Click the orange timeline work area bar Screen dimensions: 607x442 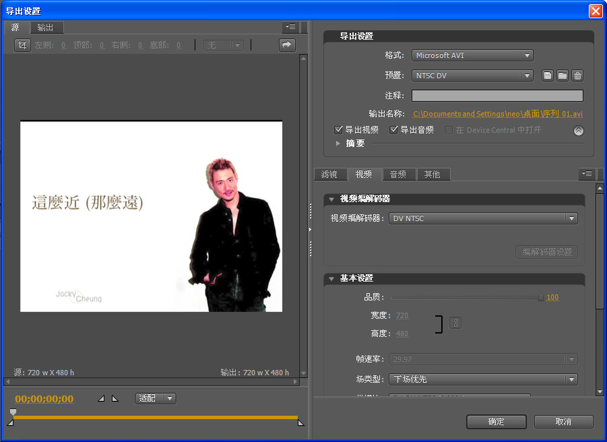(x=155, y=417)
